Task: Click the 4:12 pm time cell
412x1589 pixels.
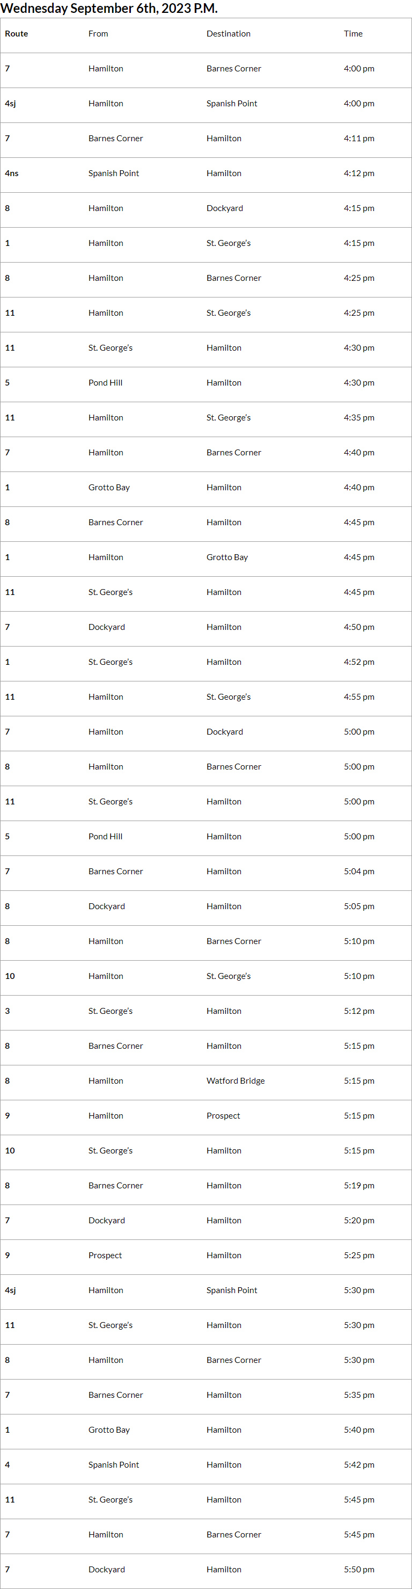Action: tap(358, 173)
